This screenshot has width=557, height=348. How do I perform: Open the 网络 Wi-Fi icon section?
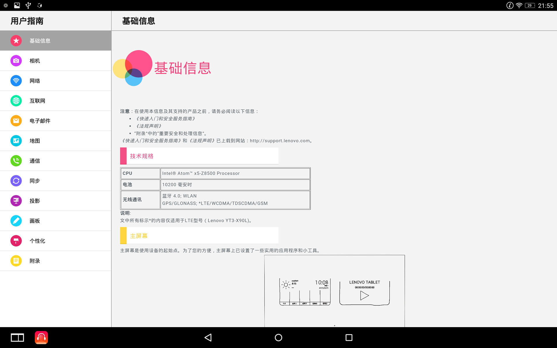[16, 81]
